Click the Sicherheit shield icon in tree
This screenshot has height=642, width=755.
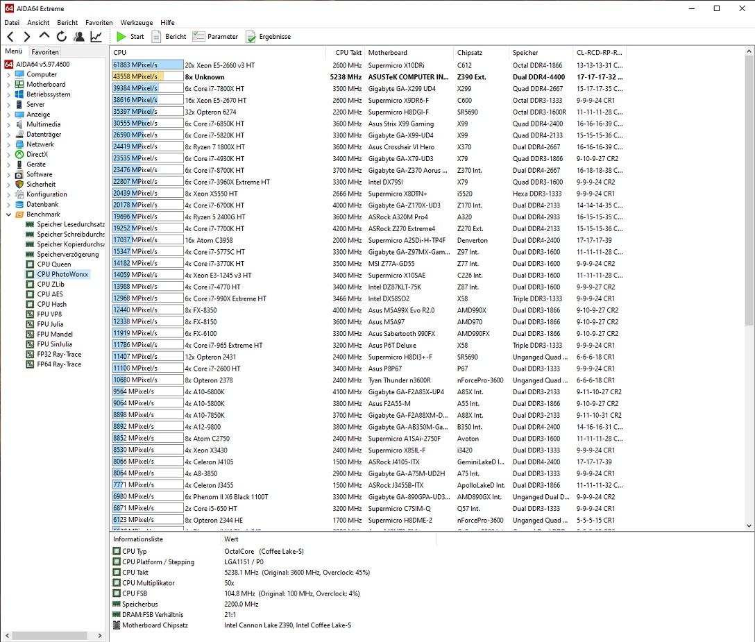pos(19,184)
